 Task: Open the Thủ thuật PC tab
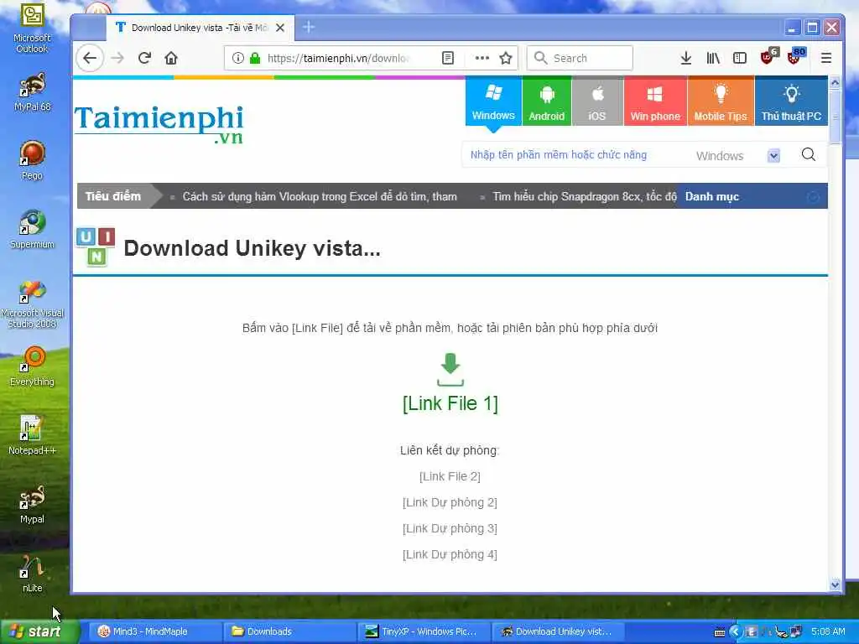point(791,101)
